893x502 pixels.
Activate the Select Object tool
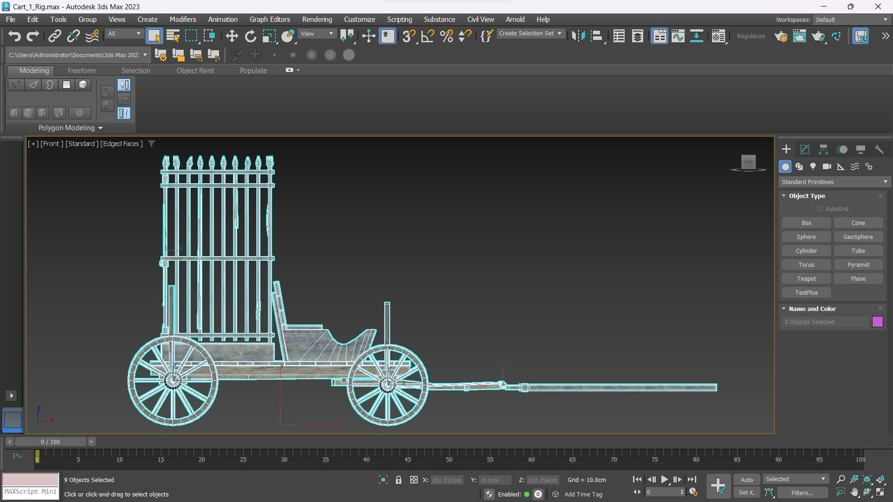pos(154,36)
